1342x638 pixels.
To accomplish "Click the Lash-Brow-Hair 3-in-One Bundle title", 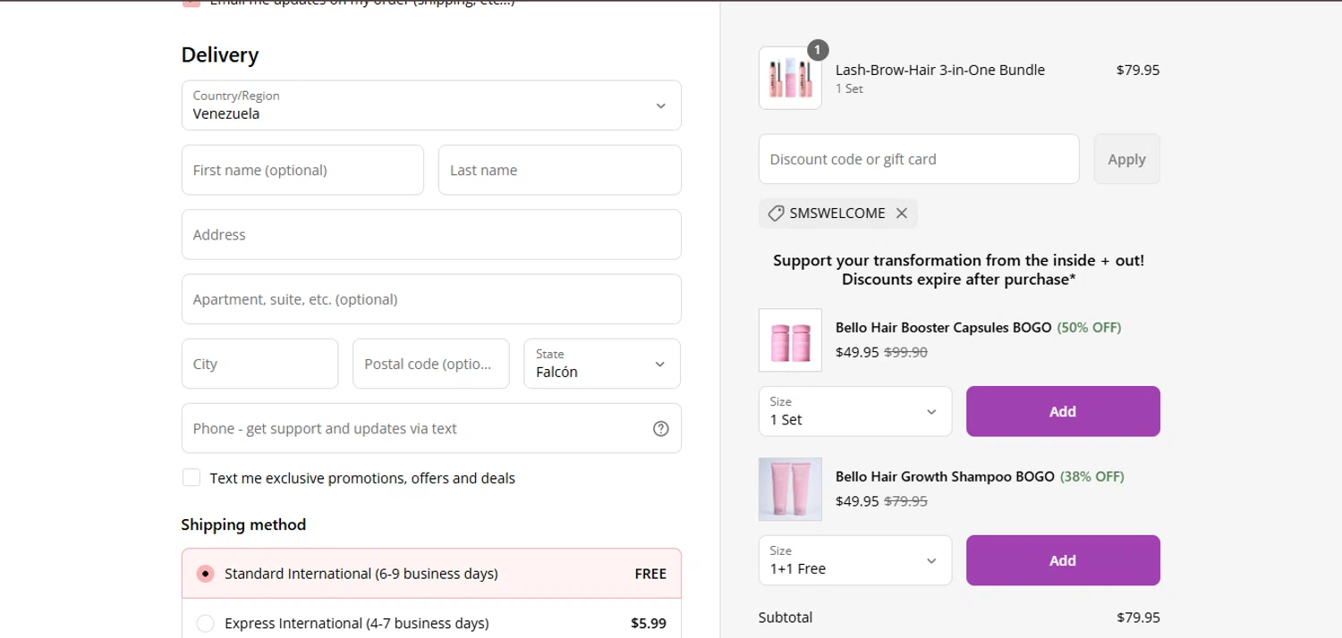I will 939,70.
